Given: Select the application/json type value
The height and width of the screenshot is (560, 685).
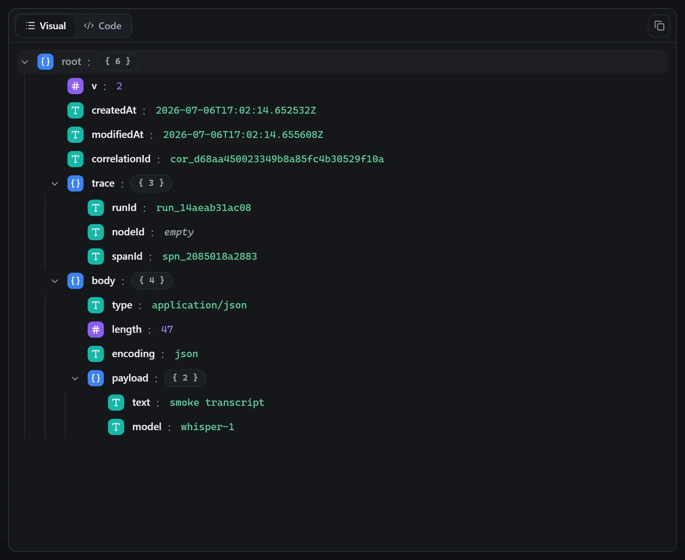Looking at the screenshot, I should point(199,305).
